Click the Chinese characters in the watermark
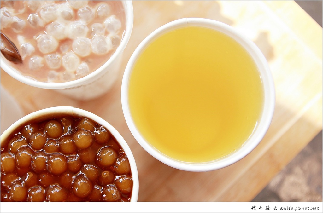Image resolution: width=323 pixels, height=213 pixels. click(x=261, y=208)
